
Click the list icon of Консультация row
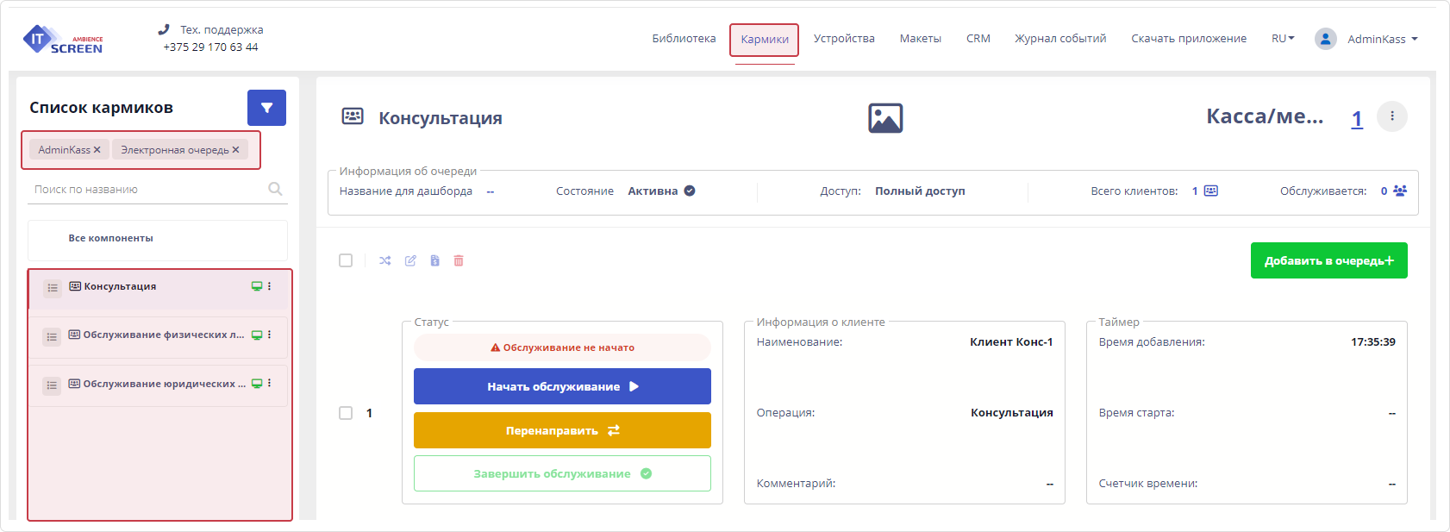click(x=53, y=288)
